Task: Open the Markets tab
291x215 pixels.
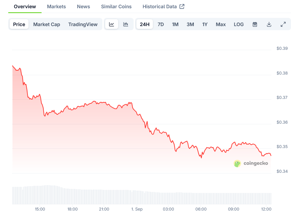Action: point(56,7)
